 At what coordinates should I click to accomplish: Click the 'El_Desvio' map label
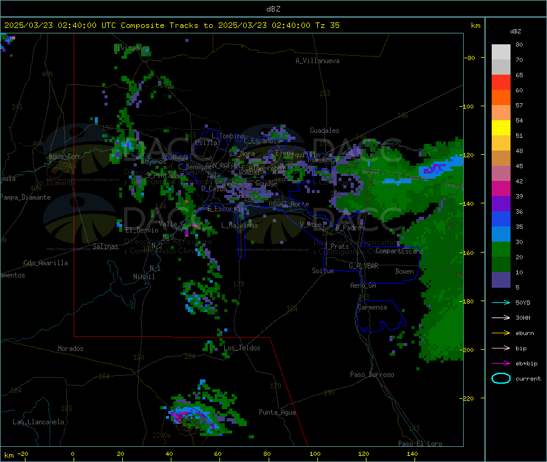142,230
